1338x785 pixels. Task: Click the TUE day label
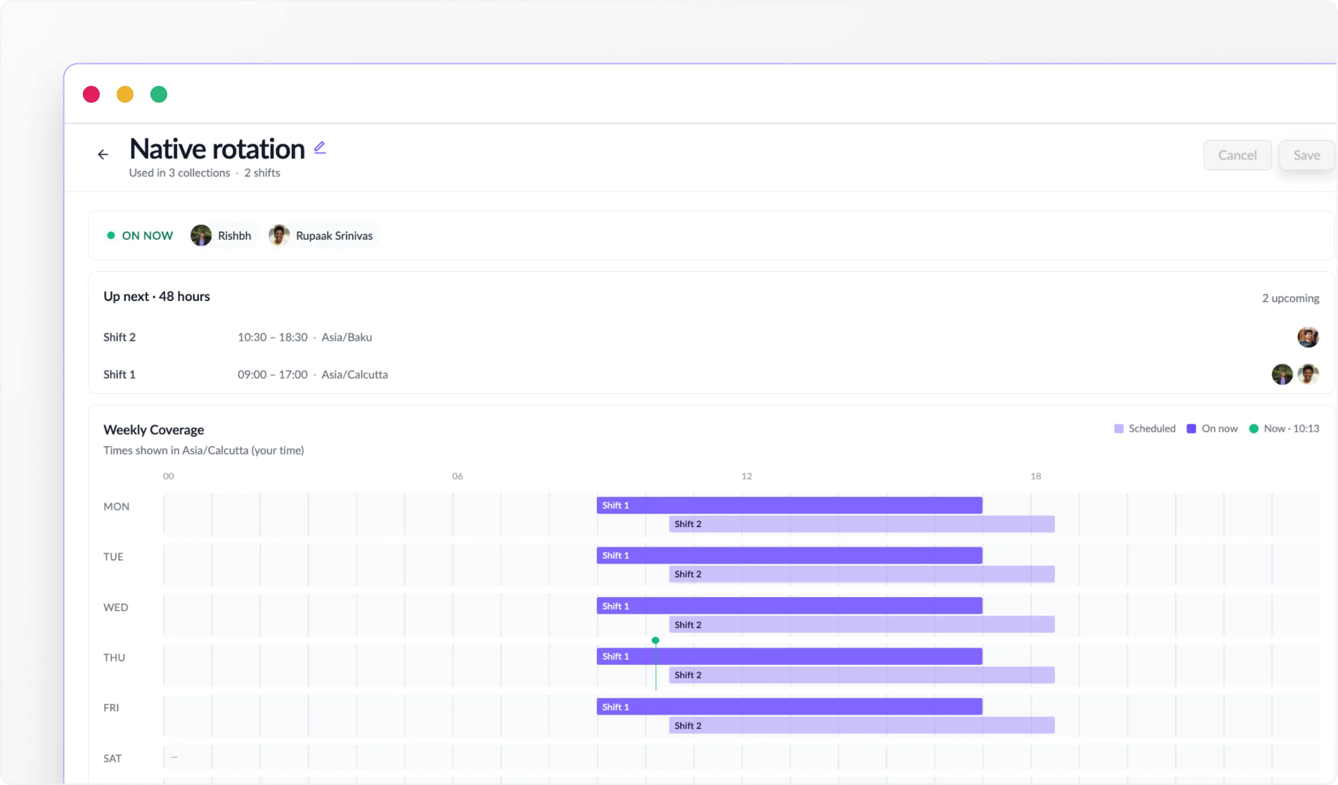tap(113, 557)
